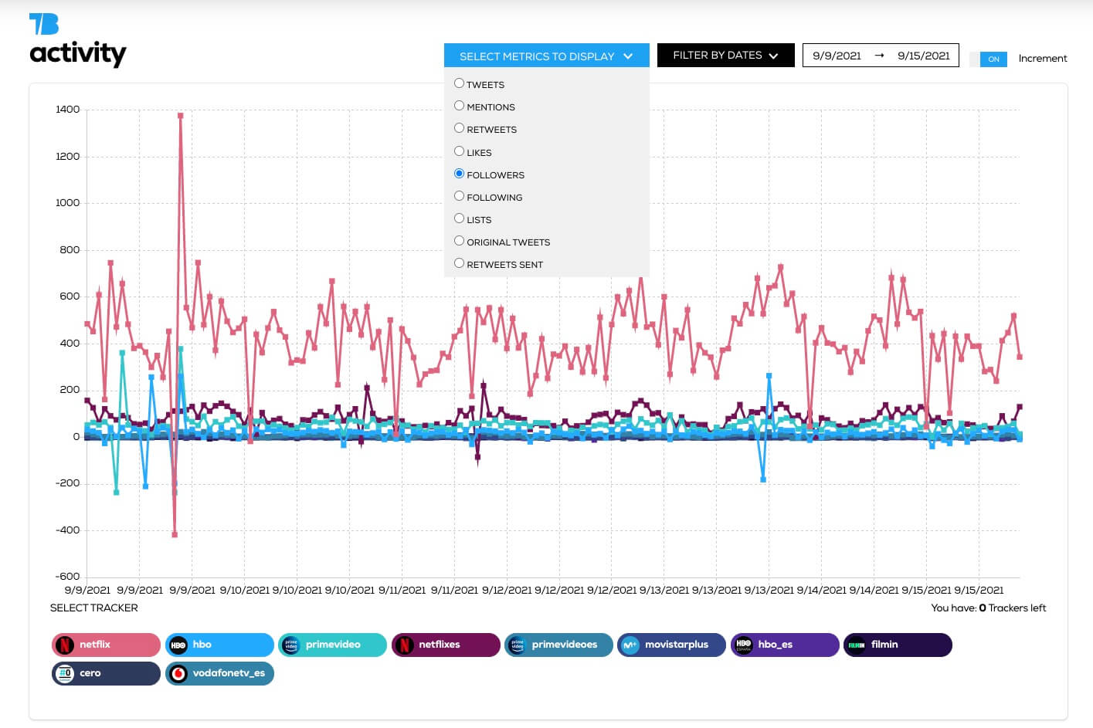Select the Following metric radio button
The width and height of the screenshot is (1093, 728).
pos(459,196)
